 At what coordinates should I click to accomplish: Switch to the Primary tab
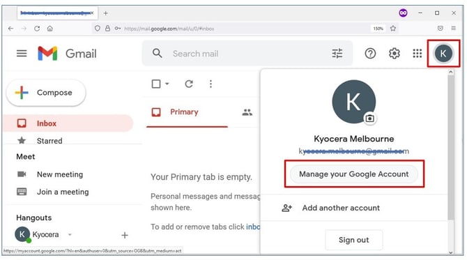187,112
